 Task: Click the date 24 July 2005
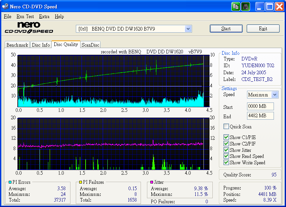tap(253, 73)
